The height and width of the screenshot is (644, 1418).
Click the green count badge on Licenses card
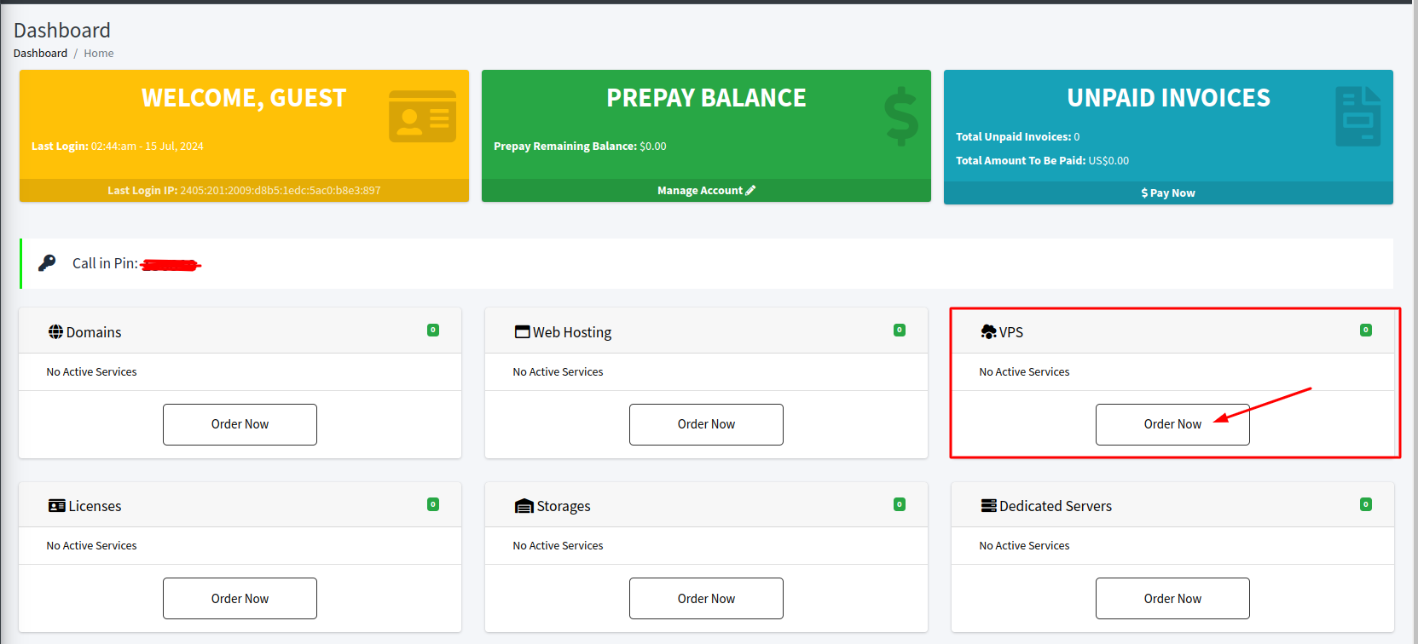tap(433, 504)
